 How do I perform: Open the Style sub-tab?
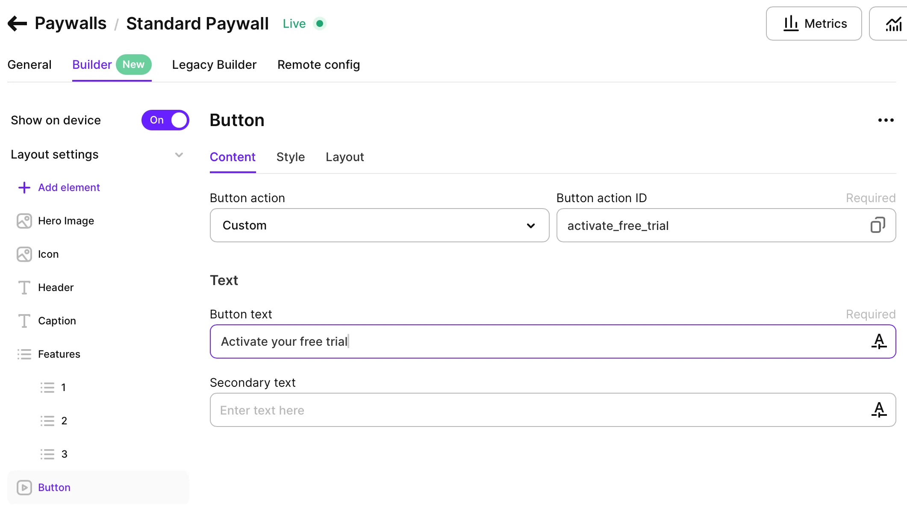(x=291, y=157)
